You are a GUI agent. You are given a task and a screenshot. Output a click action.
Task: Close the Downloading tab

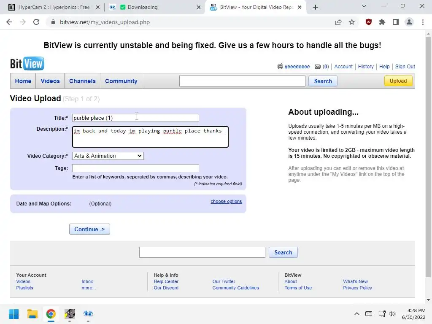pyautogui.click(x=199, y=7)
